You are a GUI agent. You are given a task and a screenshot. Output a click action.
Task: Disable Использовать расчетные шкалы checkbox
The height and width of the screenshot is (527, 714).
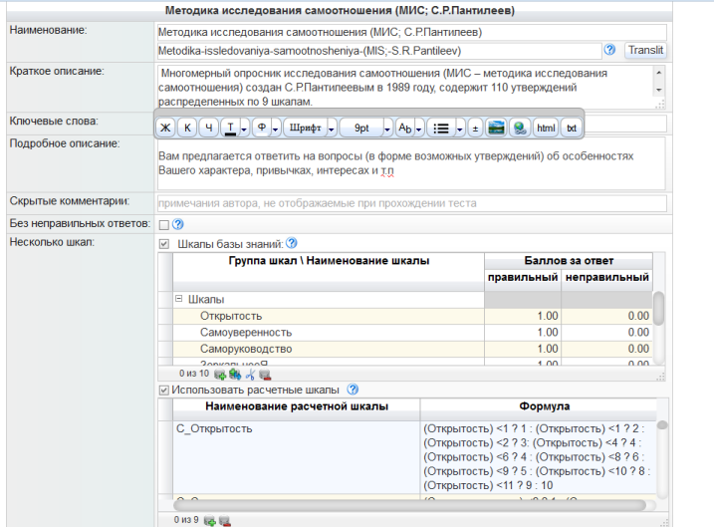pyautogui.click(x=164, y=390)
